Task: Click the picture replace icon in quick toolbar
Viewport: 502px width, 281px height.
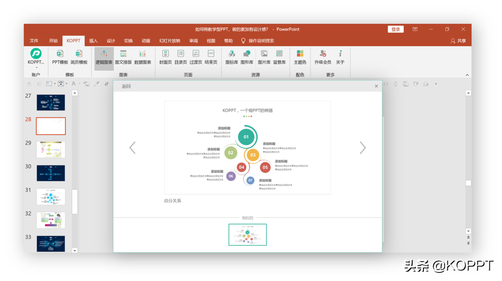Action: tap(87, 84)
